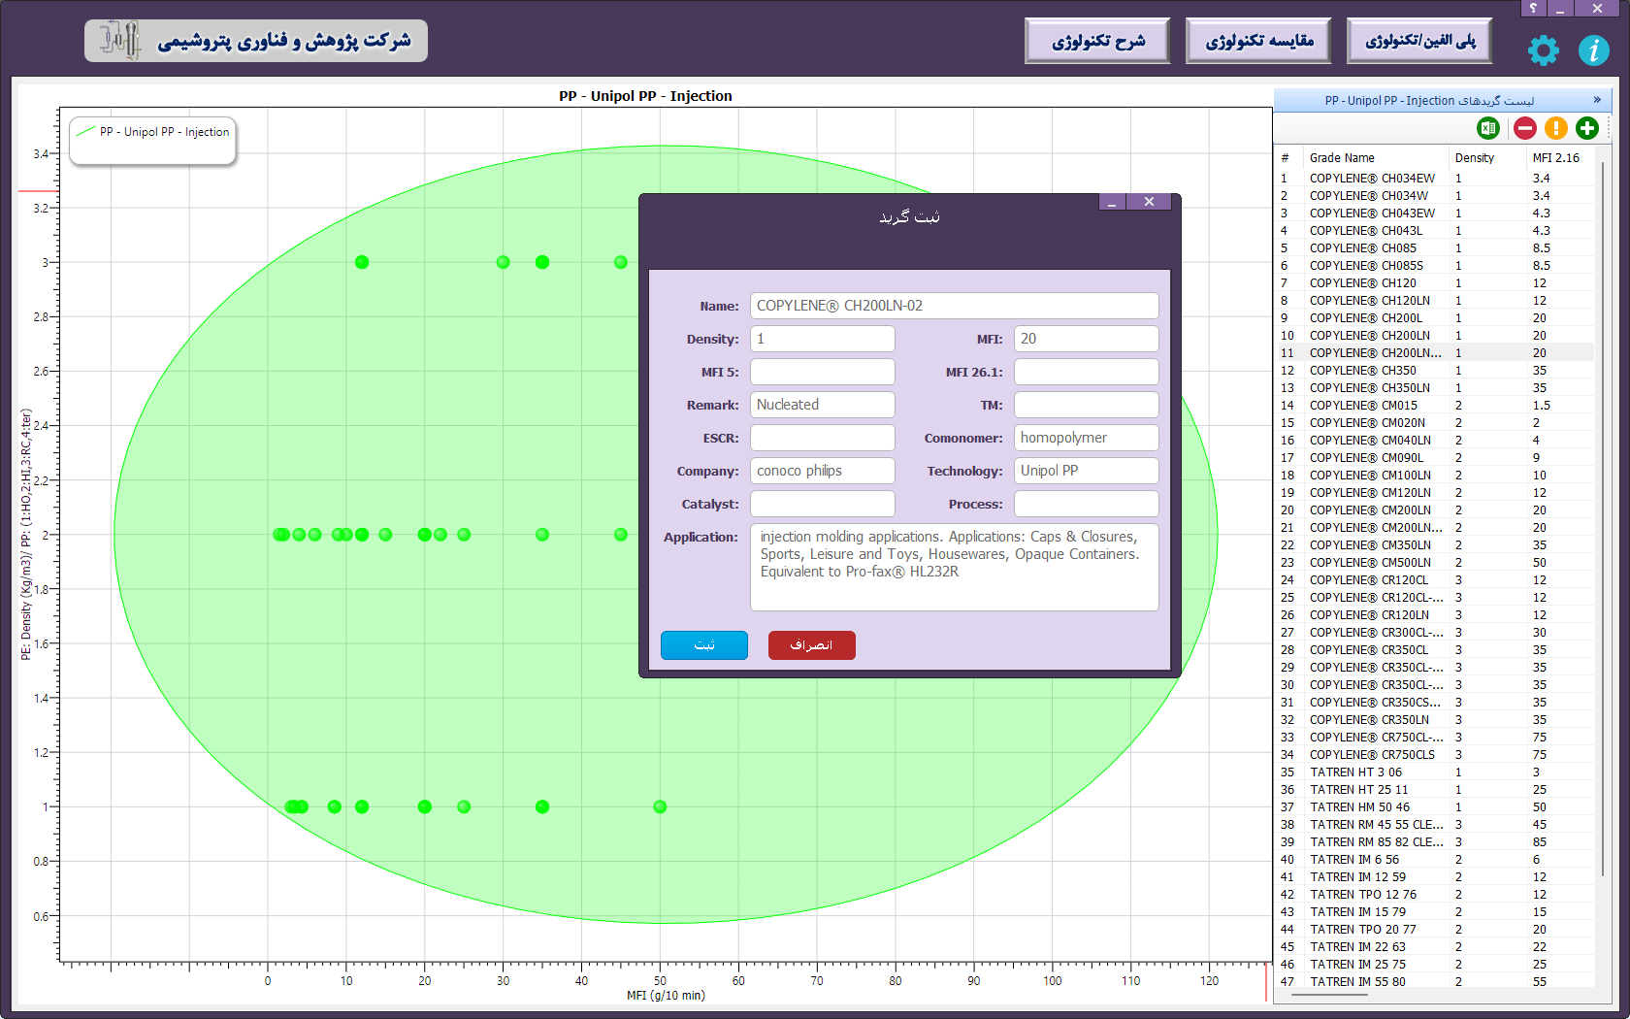This screenshot has width=1630, height=1019.
Task: Select row COPYLENE® CM015
Action: tap(1434, 406)
